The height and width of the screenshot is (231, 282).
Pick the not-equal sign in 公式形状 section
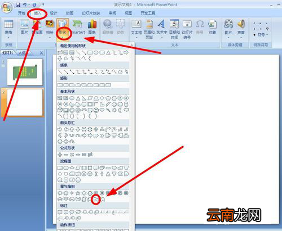[90, 155]
